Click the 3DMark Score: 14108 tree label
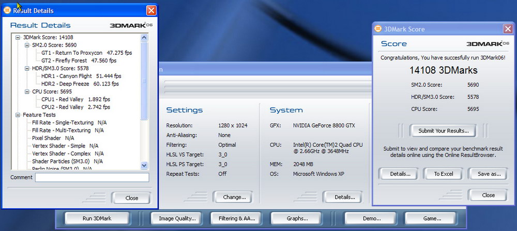The image size is (517, 231). tap(48, 38)
